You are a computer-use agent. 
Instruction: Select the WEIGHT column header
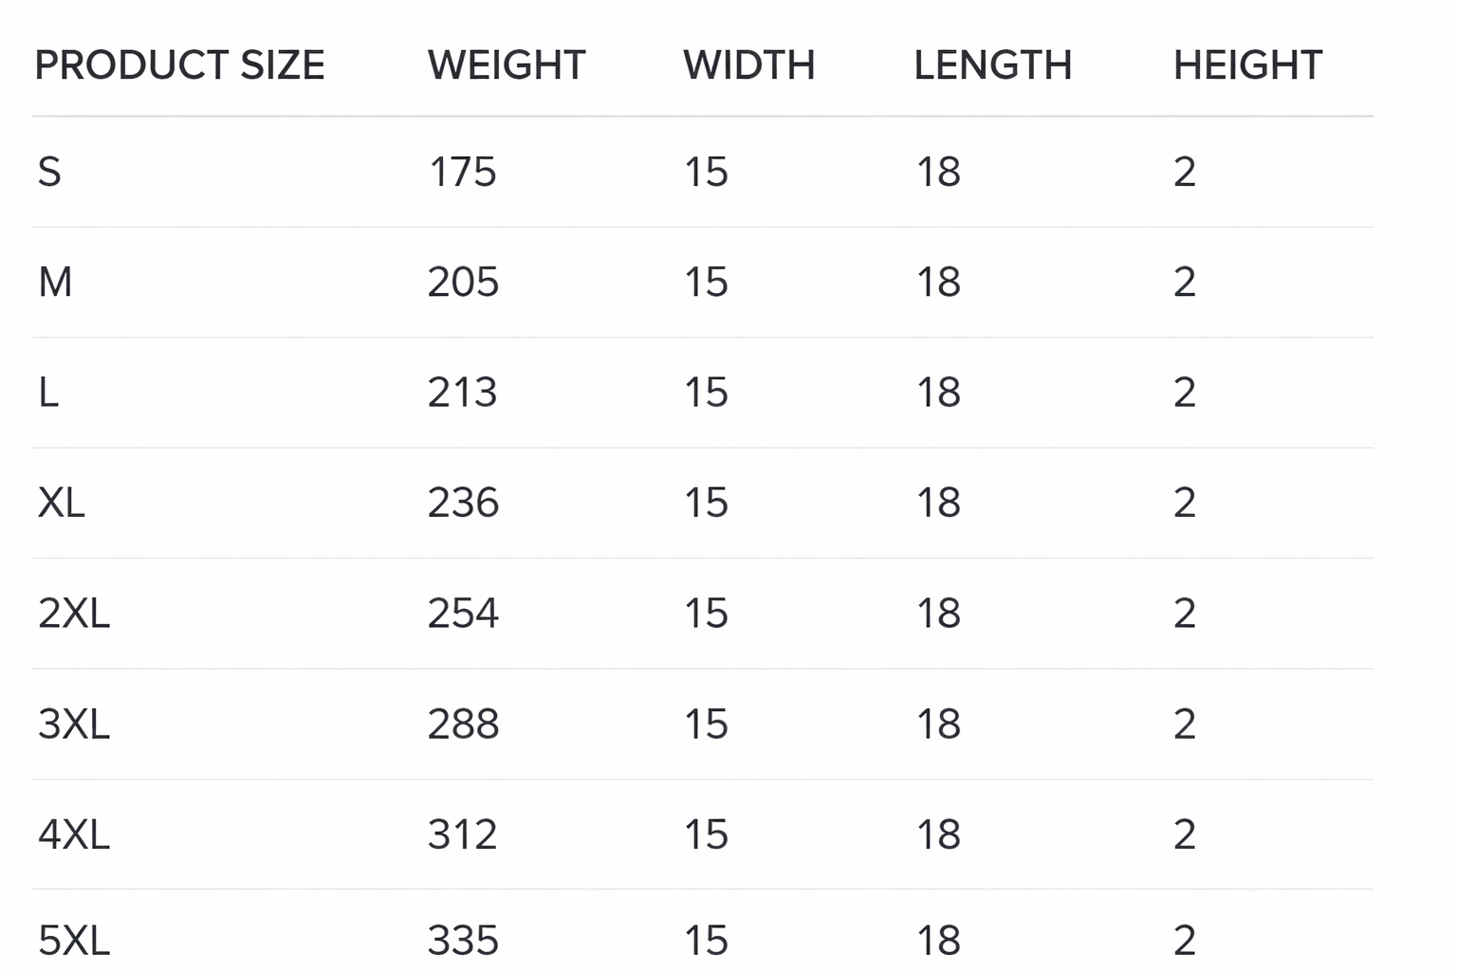tap(507, 65)
